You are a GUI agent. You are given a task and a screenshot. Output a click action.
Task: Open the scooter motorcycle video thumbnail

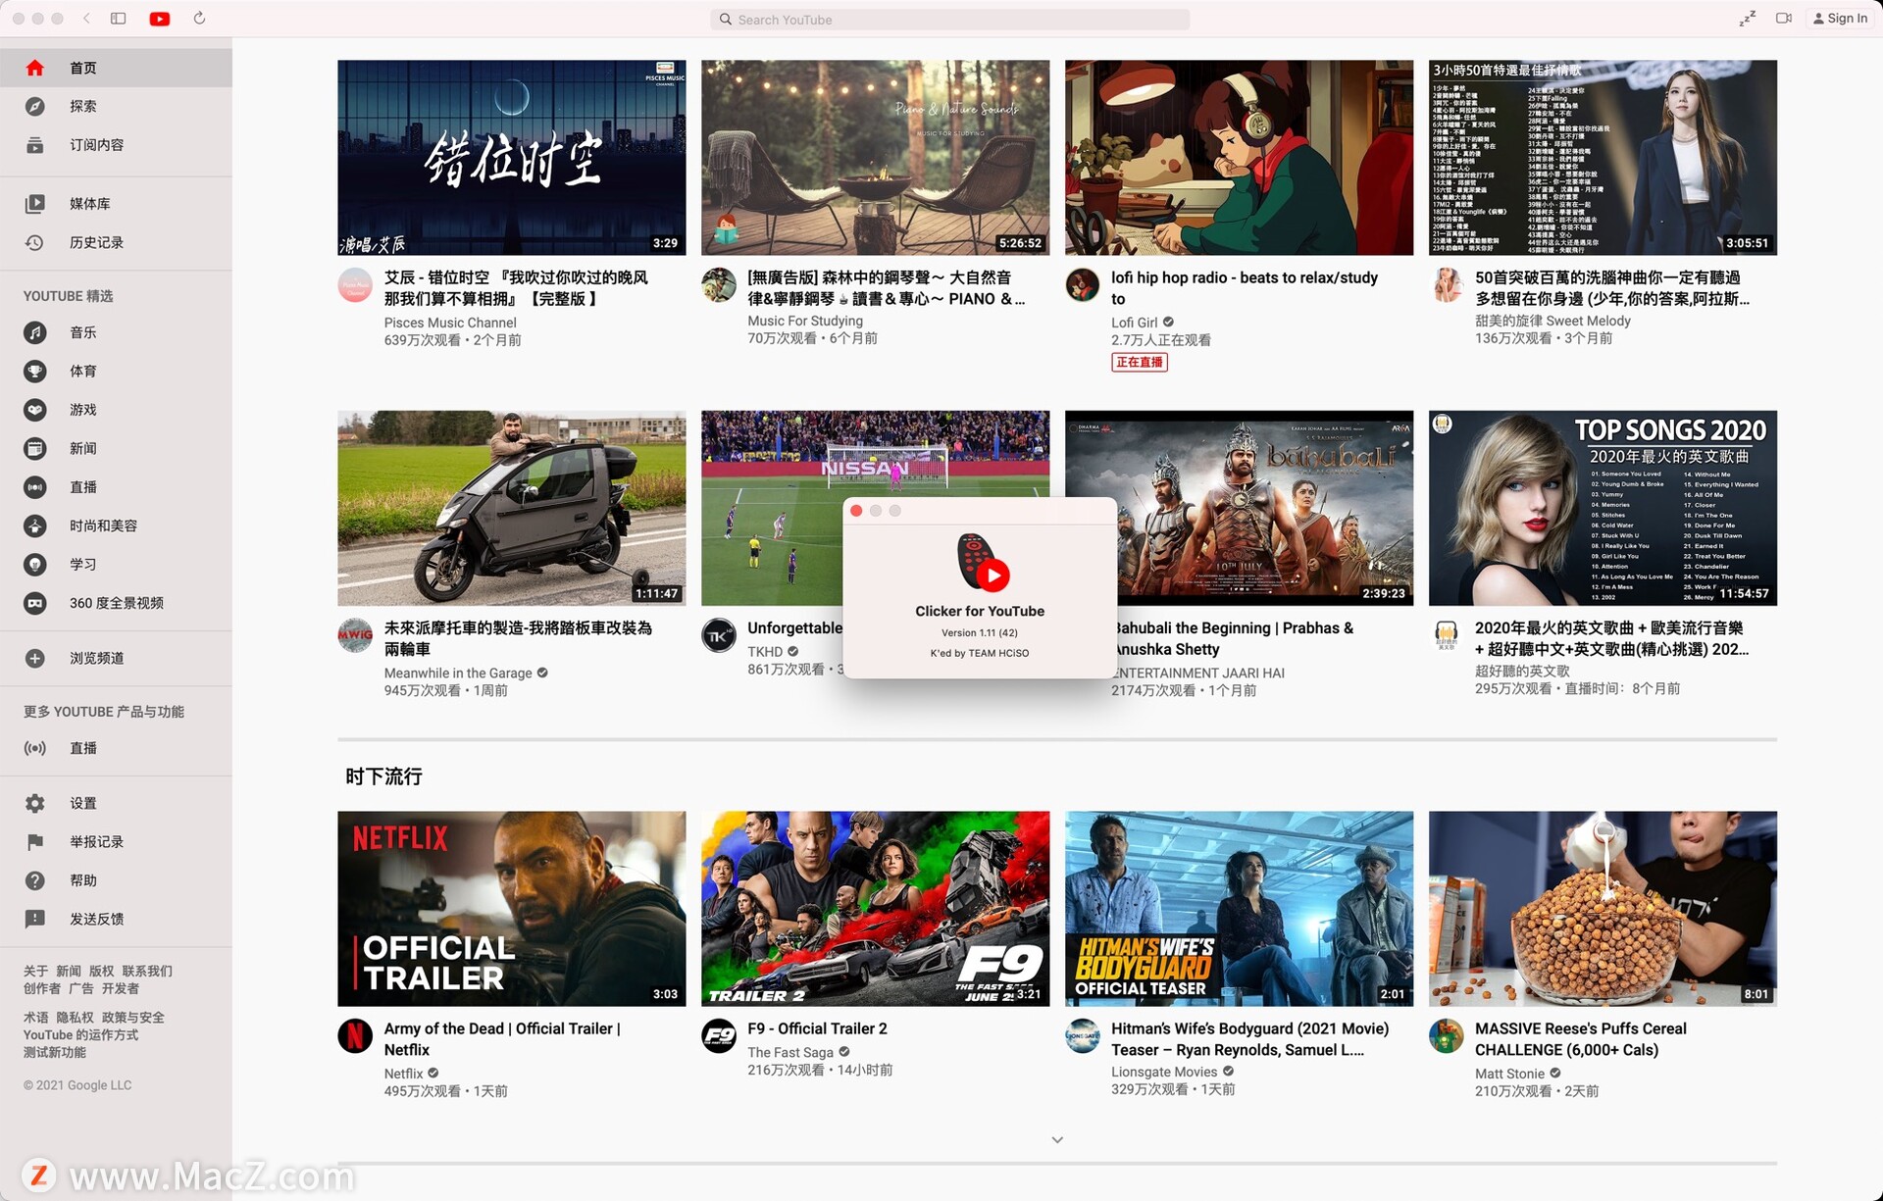tap(512, 508)
